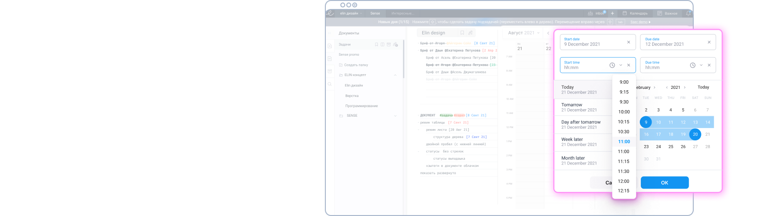
Task: Open the search icon in left sidebar
Action: pyautogui.click(x=330, y=84)
